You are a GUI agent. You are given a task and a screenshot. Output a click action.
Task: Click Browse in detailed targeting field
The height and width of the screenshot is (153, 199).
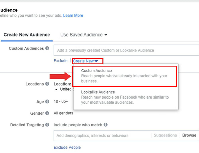pyautogui.click(x=189, y=135)
